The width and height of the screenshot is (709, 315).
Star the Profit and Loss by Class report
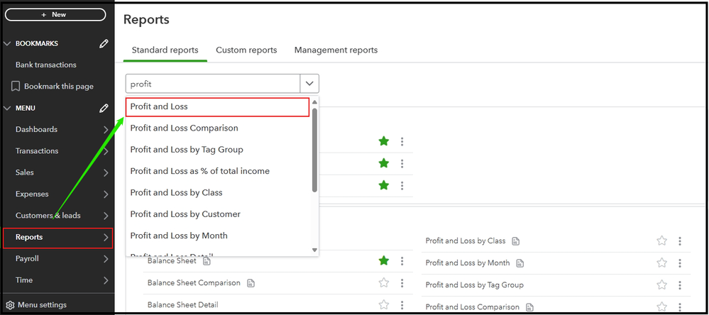661,241
